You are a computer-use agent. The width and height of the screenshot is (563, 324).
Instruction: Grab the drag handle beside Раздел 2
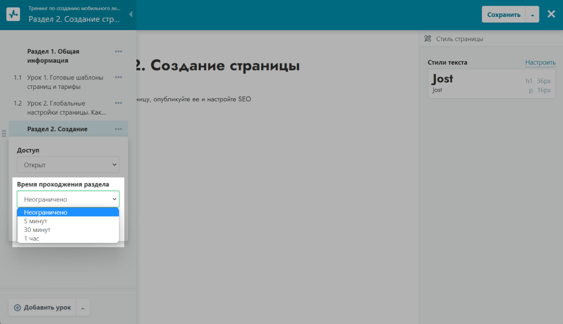pos(4,133)
